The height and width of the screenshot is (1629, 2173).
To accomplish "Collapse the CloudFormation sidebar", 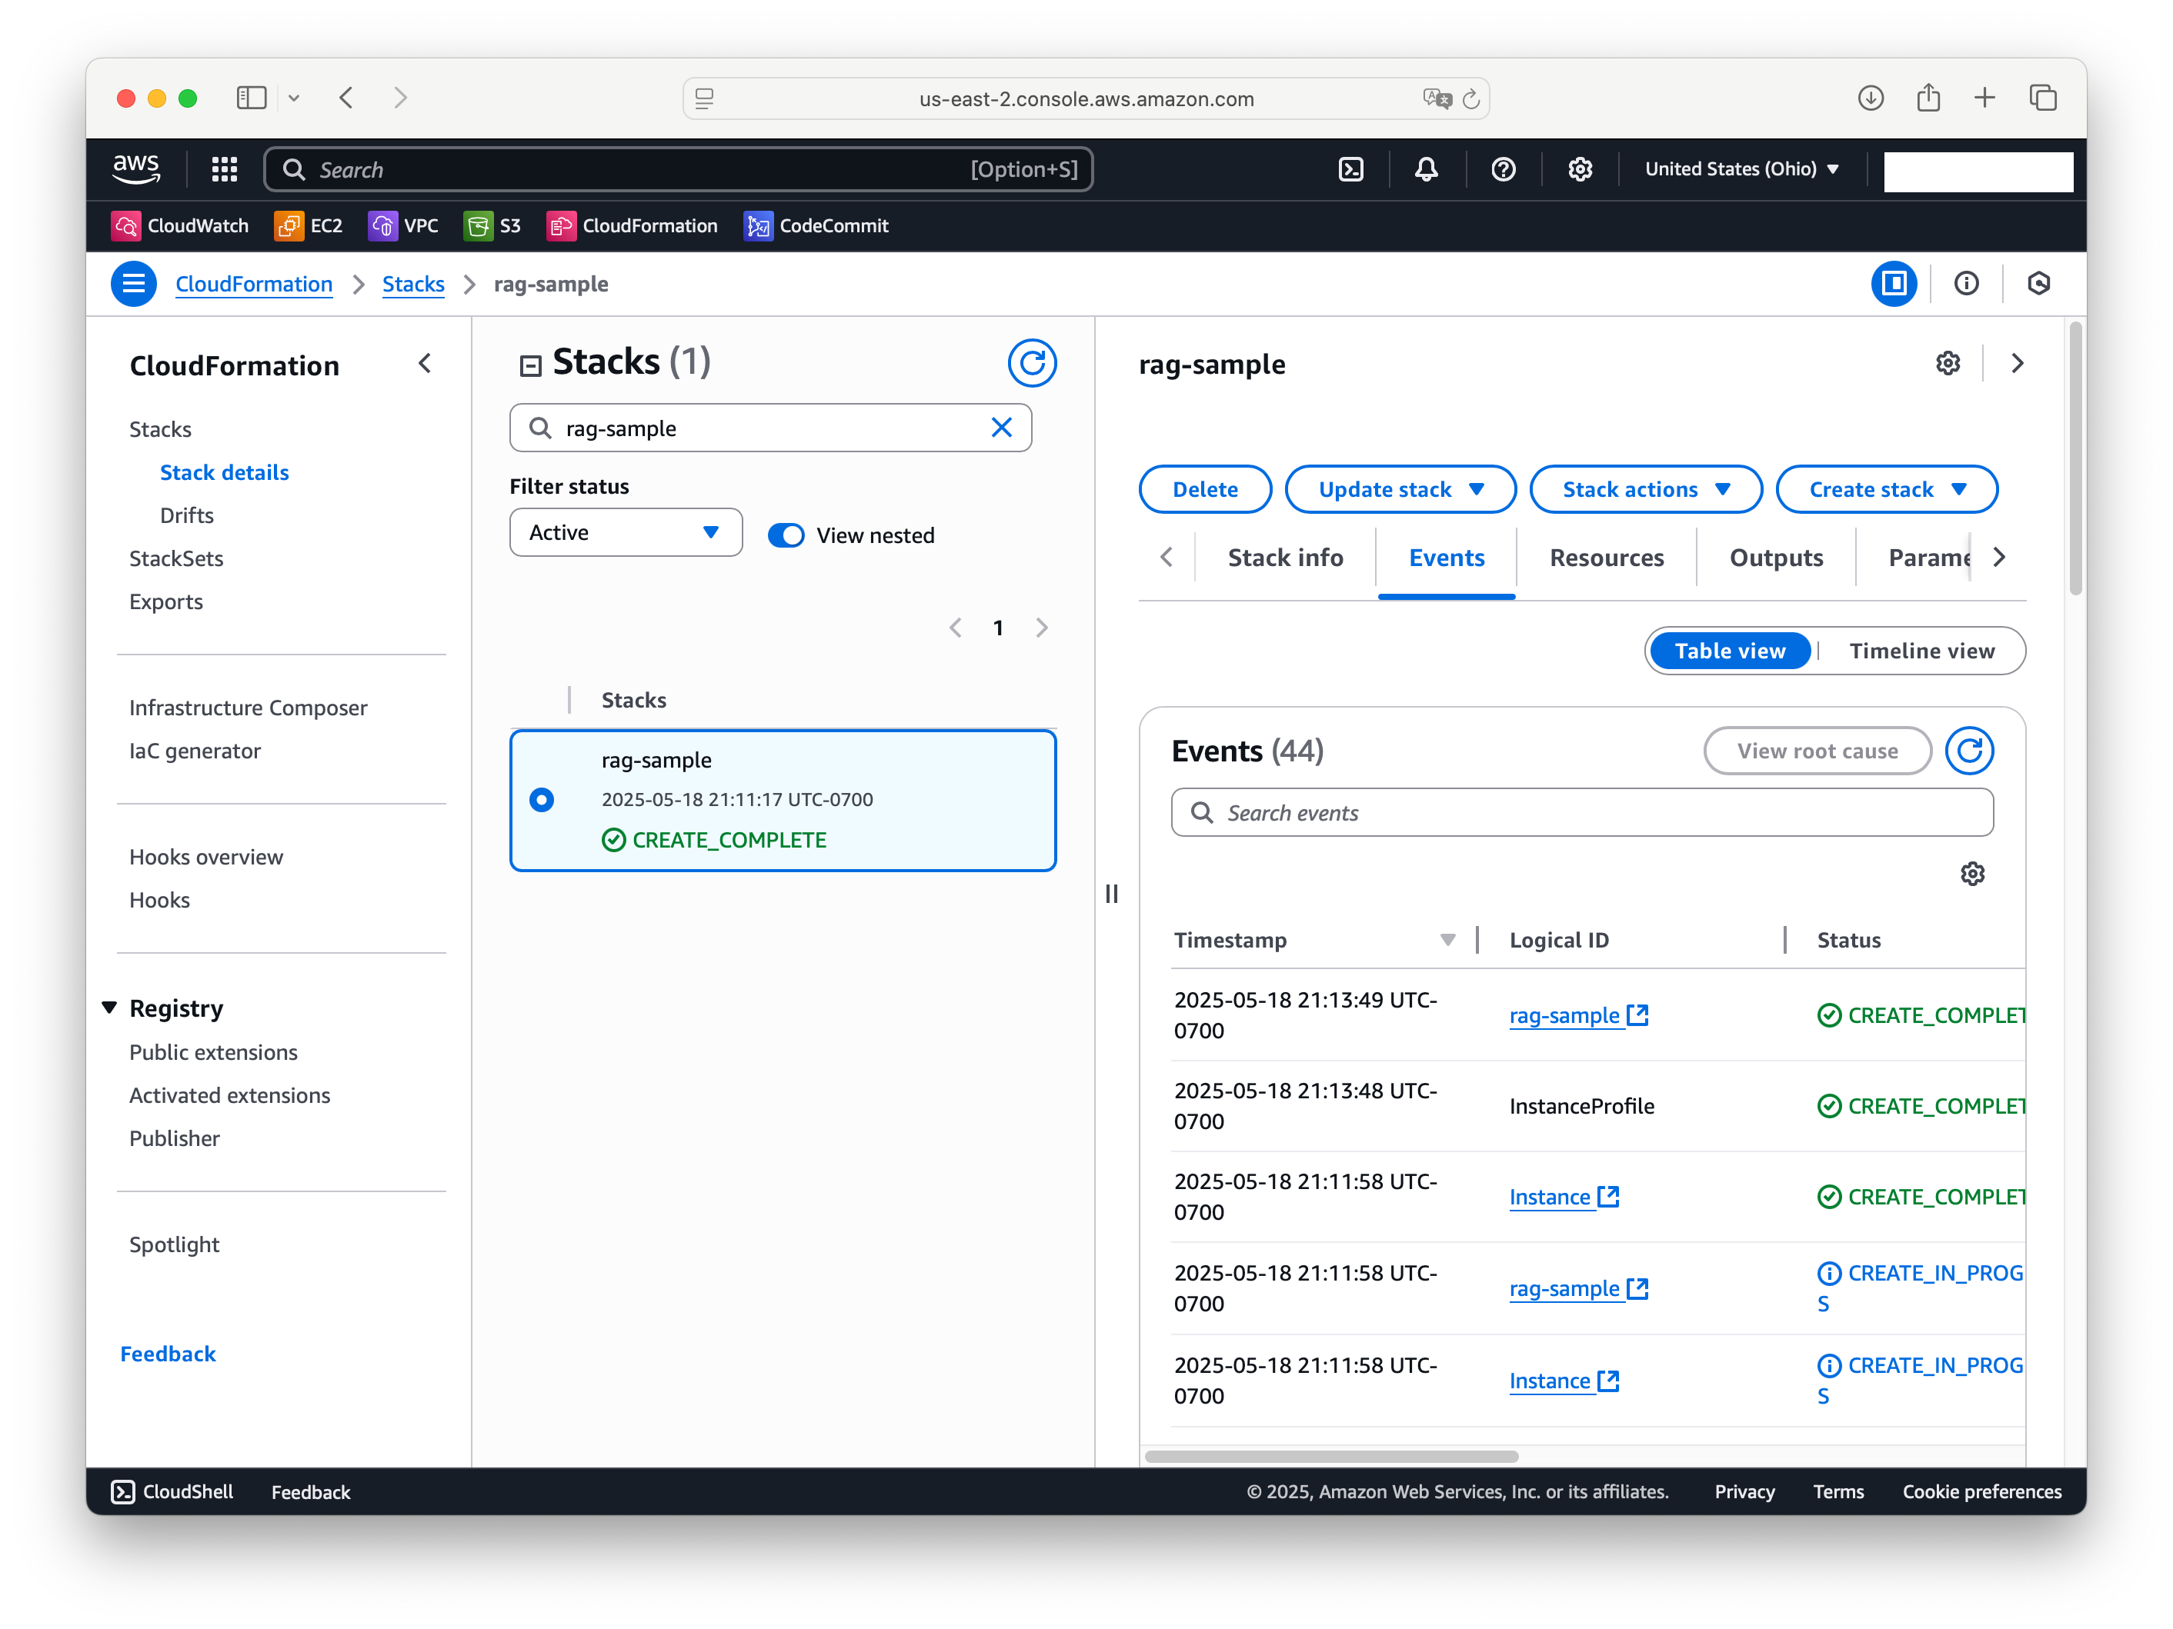I will pos(425,365).
